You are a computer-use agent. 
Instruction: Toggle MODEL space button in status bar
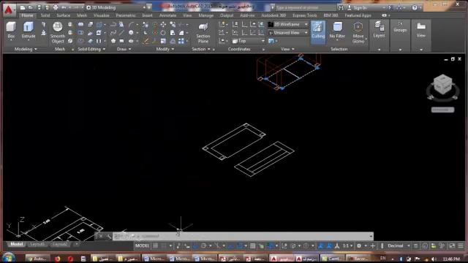(142, 246)
